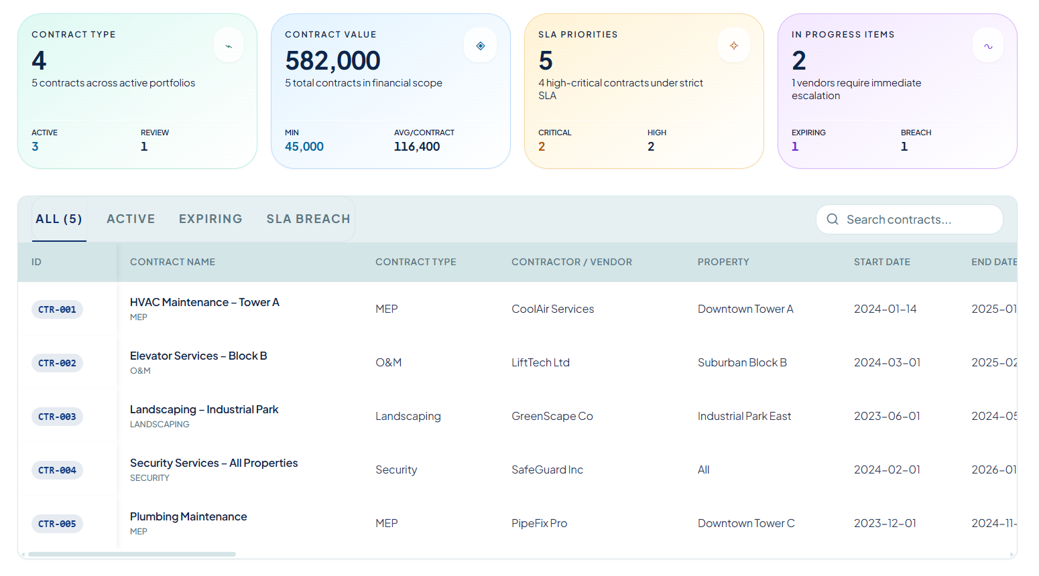The width and height of the screenshot is (1039, 576).
Task: Click the start date 2023-06-01
Action: pos(887,416)
